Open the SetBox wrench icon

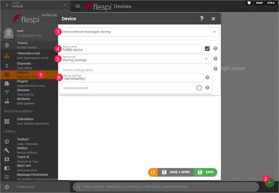[7, 150]
